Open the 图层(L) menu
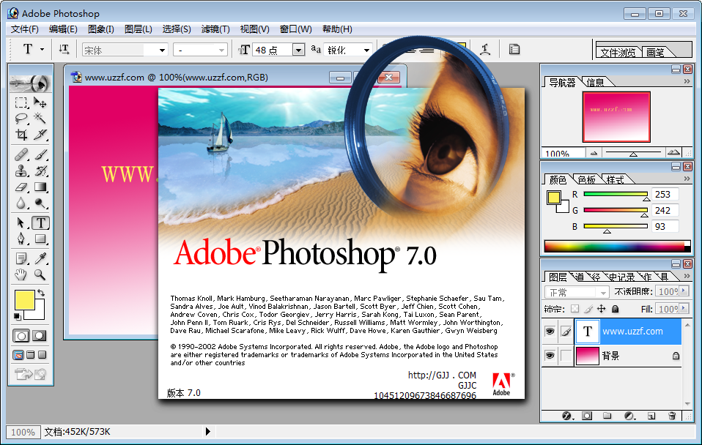702x445 pixels. tap(138, 29)
